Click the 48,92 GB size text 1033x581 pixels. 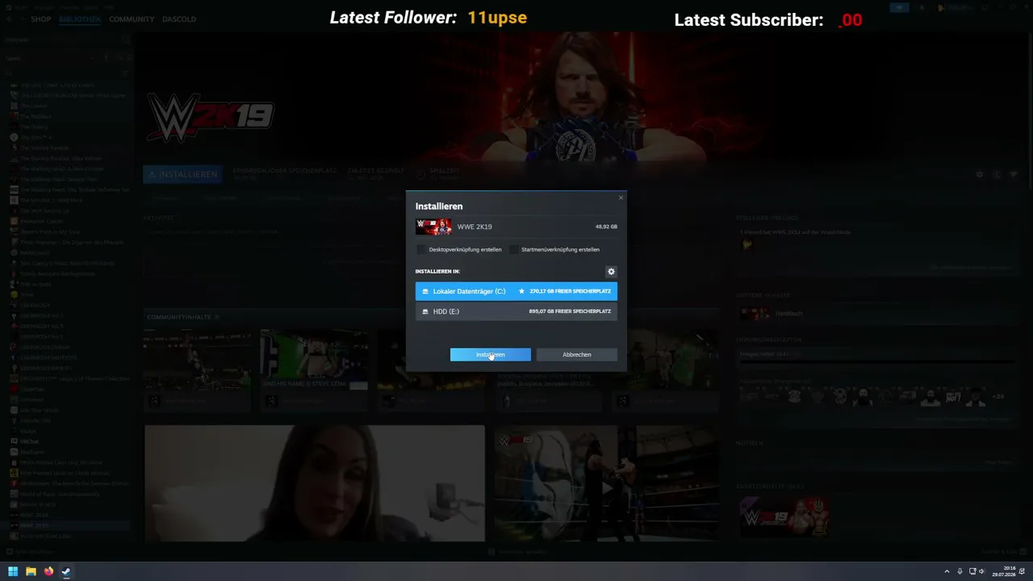606,227
